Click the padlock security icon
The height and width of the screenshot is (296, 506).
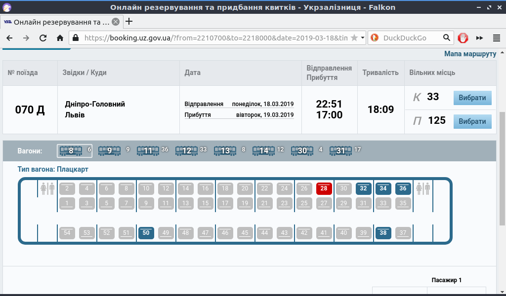click(x=75, y=37)
